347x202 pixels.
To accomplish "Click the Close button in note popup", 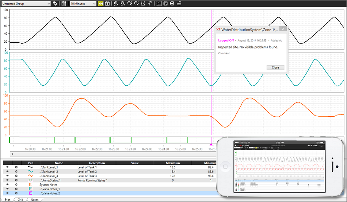I will tap(275, 67).
